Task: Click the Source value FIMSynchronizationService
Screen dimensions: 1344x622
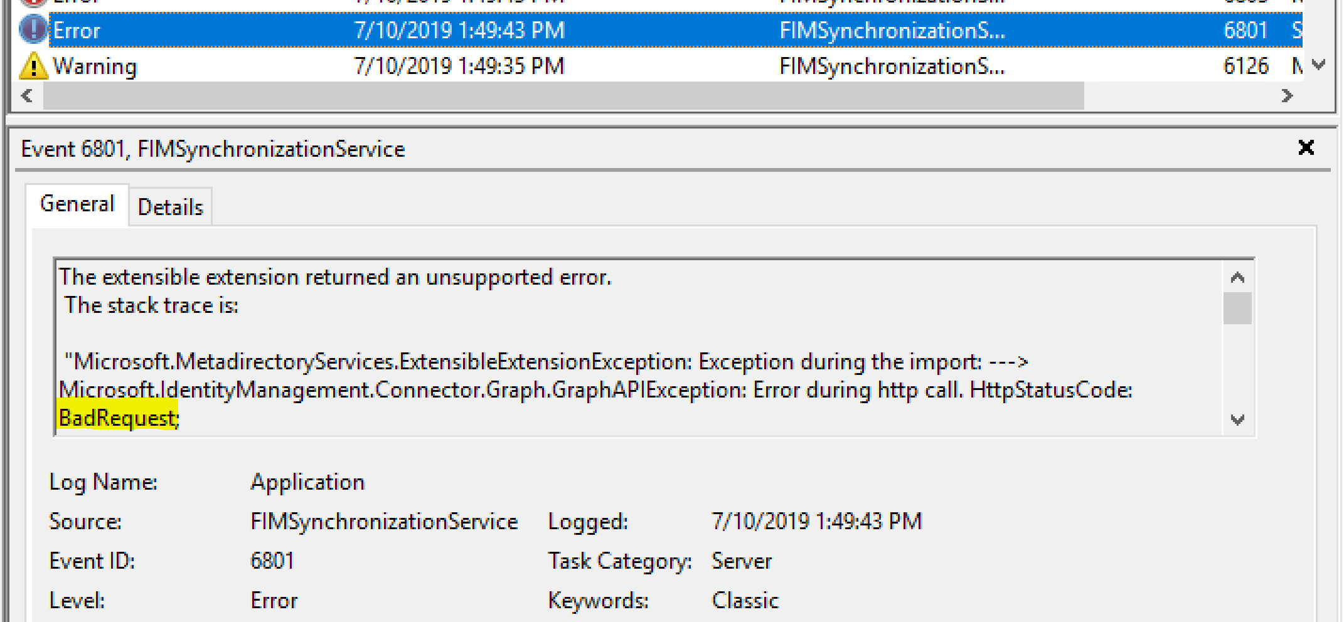Action: pos(384,522)
